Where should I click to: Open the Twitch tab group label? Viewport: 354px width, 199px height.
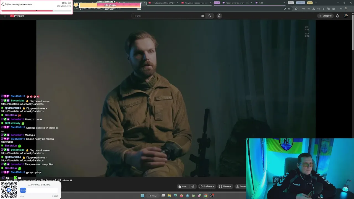coord(217,3)
